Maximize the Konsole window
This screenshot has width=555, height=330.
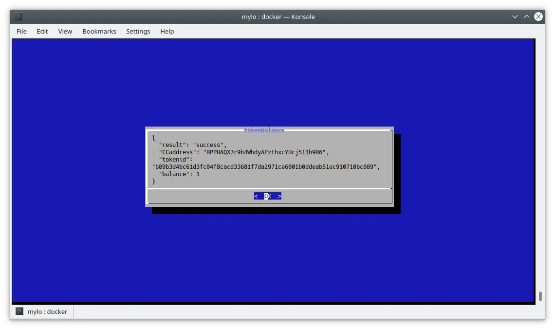(526, 17)
